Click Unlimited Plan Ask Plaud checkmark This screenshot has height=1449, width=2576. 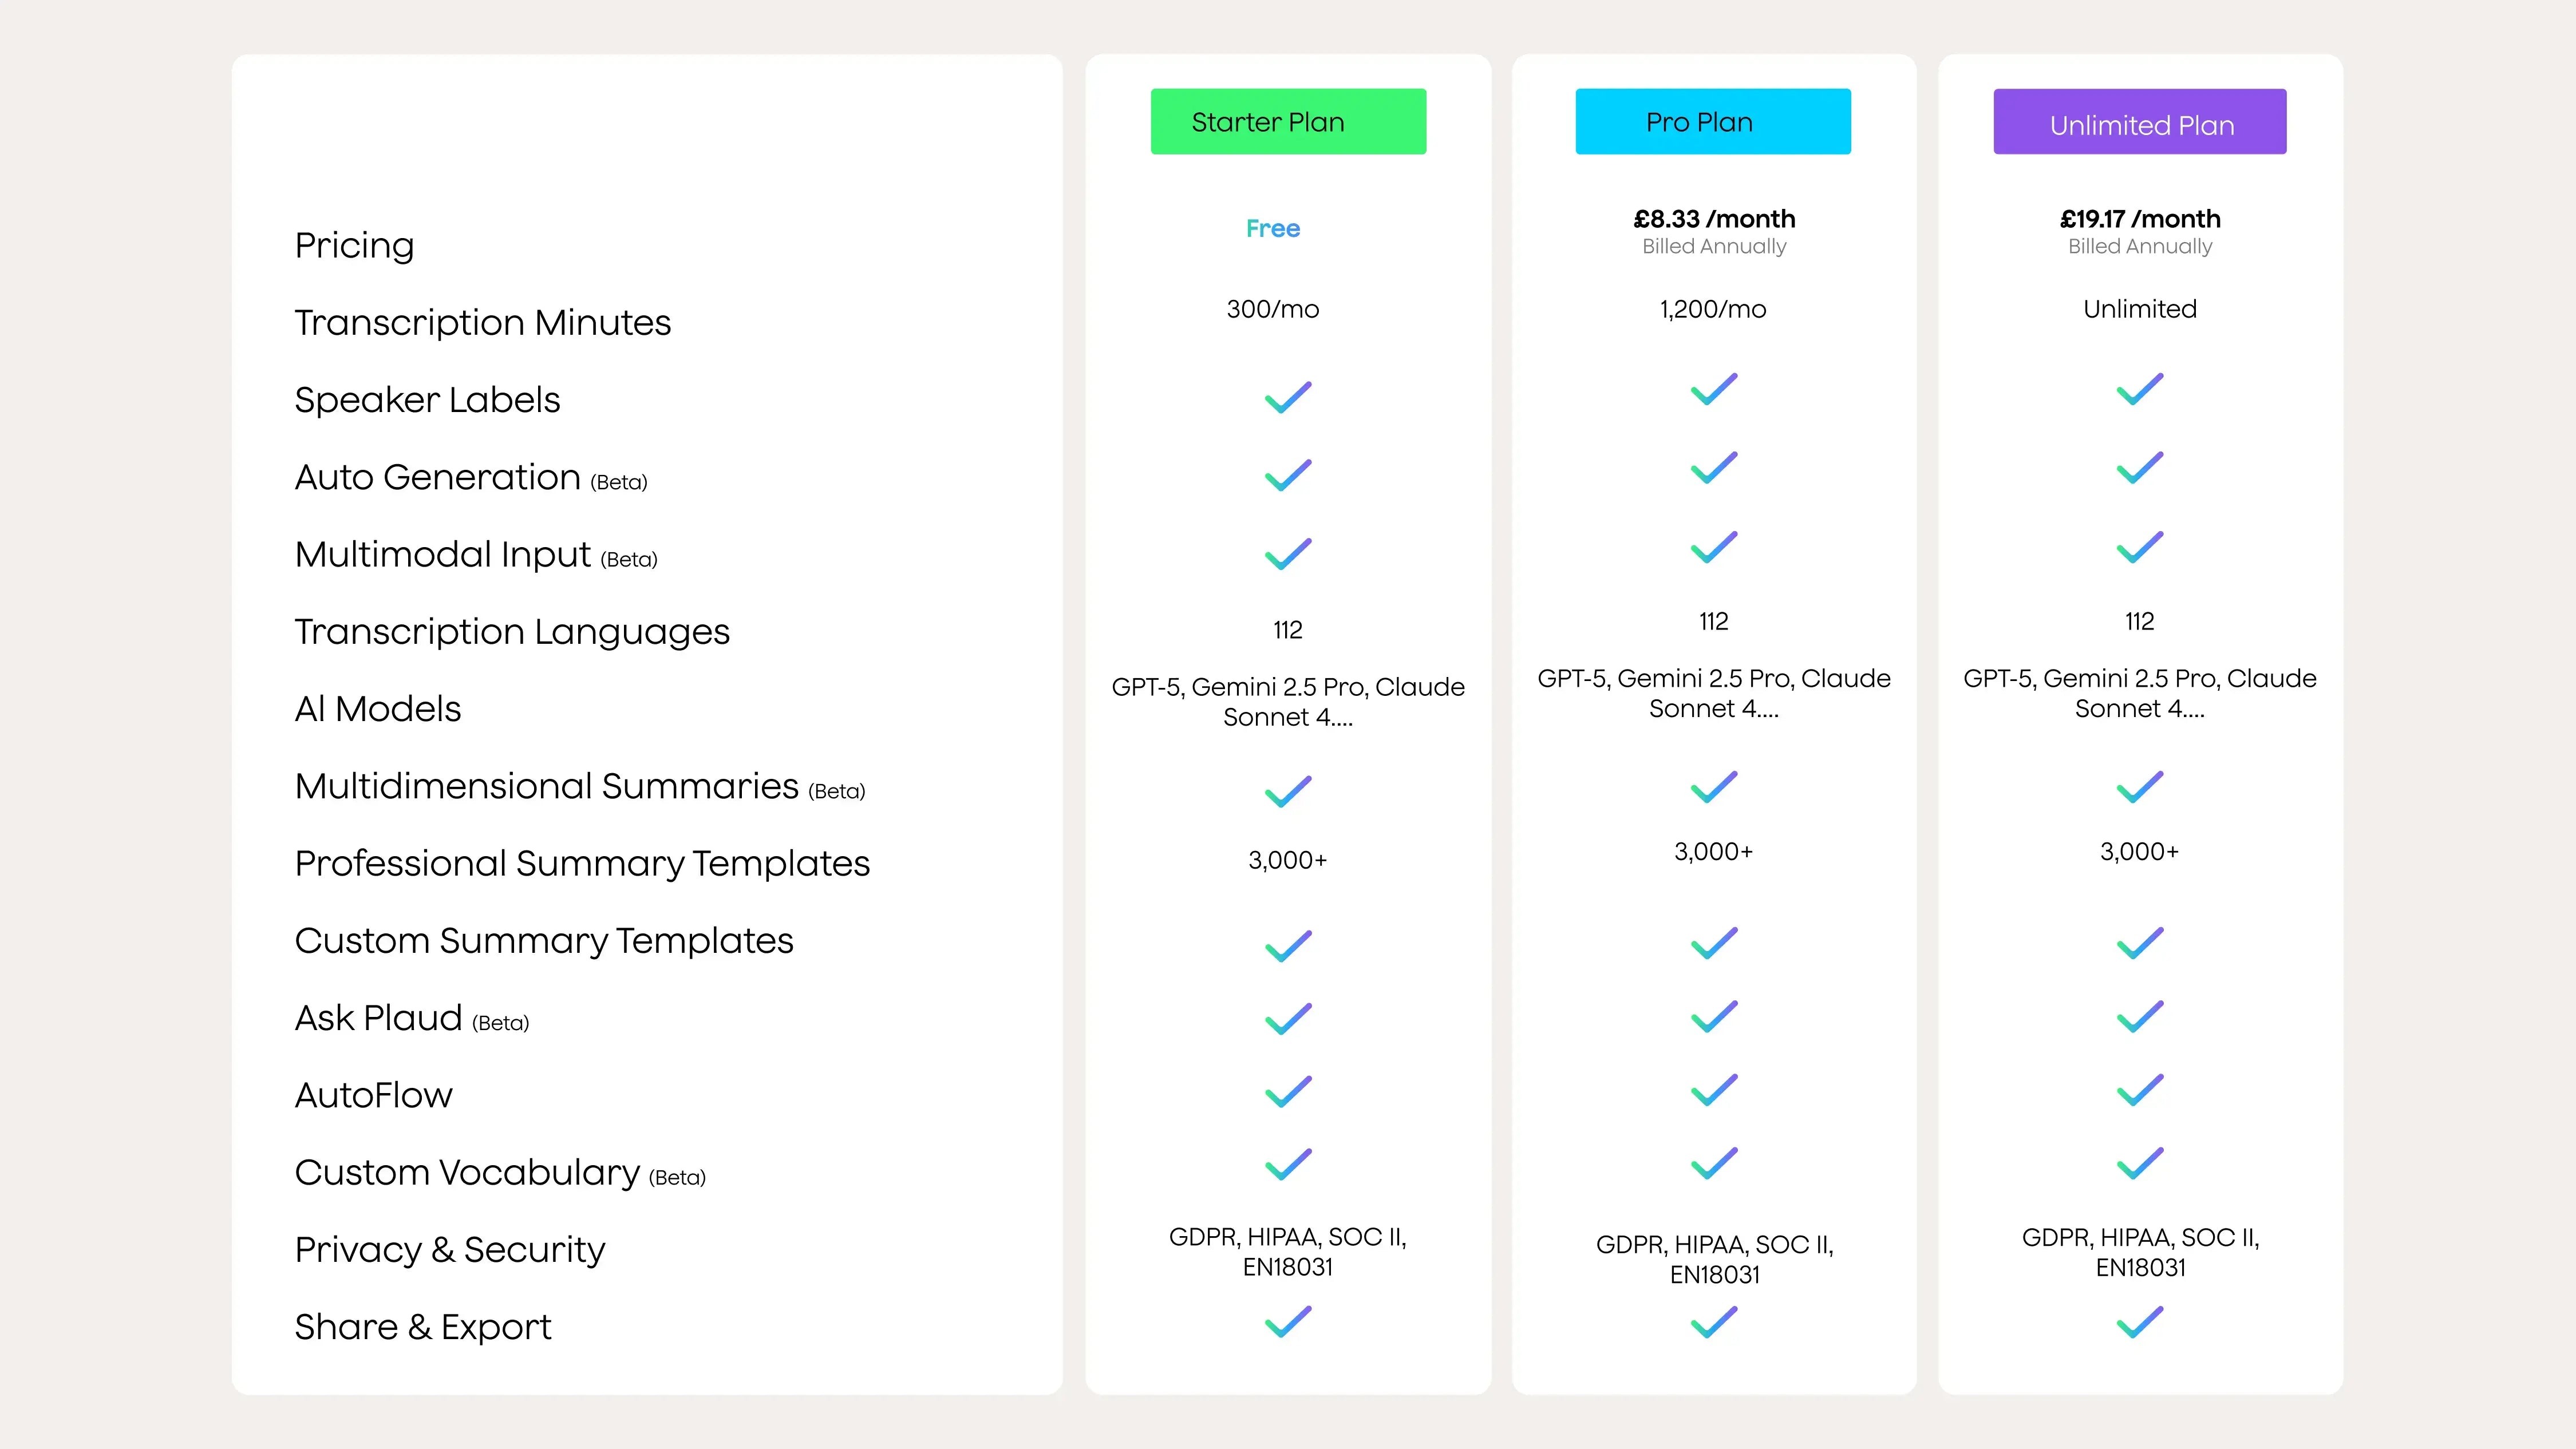(2140, 1017)
